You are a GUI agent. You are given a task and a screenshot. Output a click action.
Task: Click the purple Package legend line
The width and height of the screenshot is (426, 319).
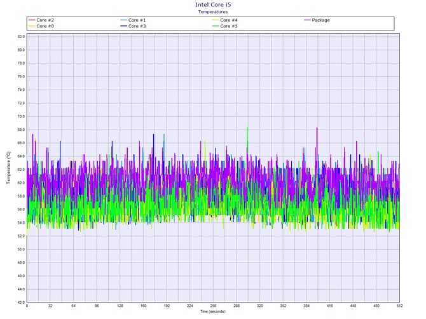pos(307,20)
